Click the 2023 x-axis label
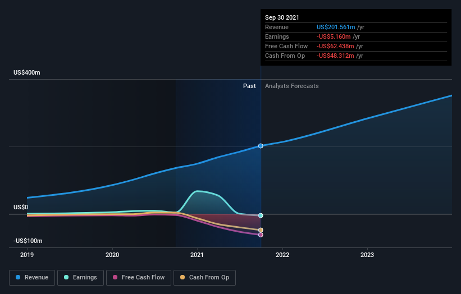This screenshot has height=294, width=461. tap(367, 255)
